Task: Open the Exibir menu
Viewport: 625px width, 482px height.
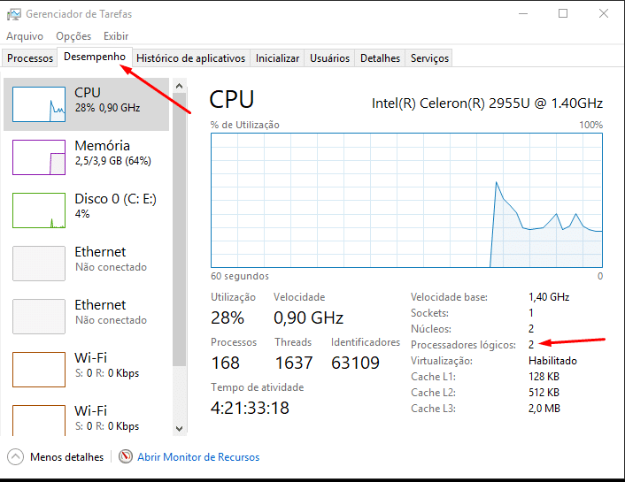Action: (116, 36)
